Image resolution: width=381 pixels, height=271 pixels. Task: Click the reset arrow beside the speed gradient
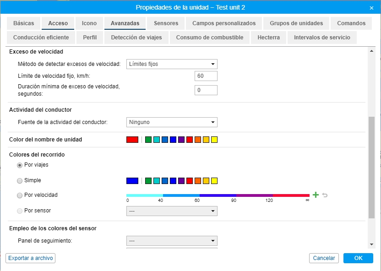tap(324, 195)
